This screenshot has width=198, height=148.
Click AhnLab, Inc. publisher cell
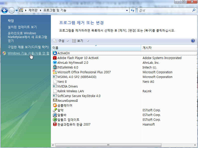pos(151,63)
